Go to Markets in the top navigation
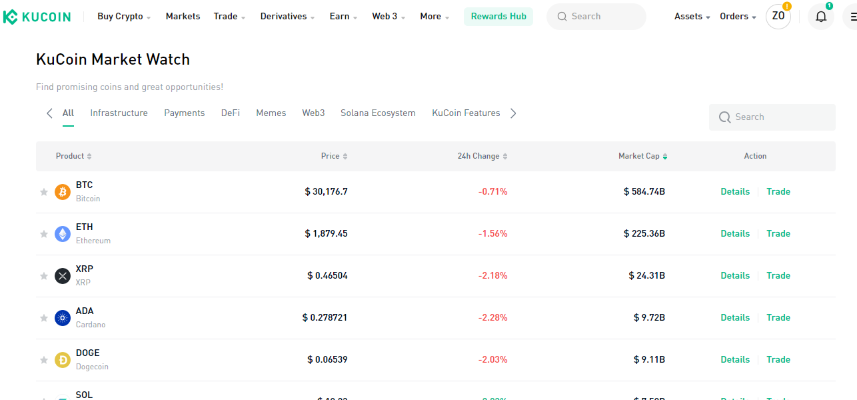 pos(183,17)
